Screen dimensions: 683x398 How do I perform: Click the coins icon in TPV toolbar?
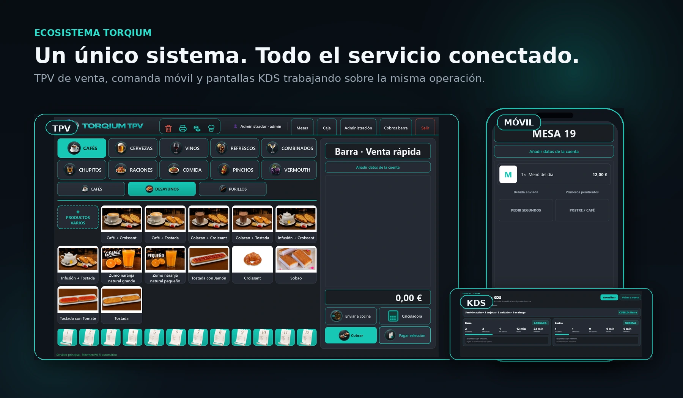pyautogui.click(x=197, y=128)
